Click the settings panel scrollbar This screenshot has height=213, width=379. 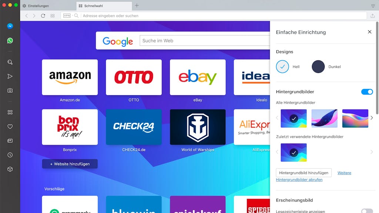(x=377, y=68)
